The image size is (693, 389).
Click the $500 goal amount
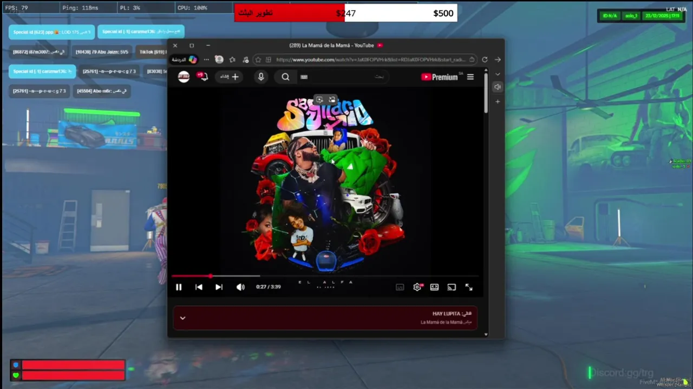click(x=443, y=14)
